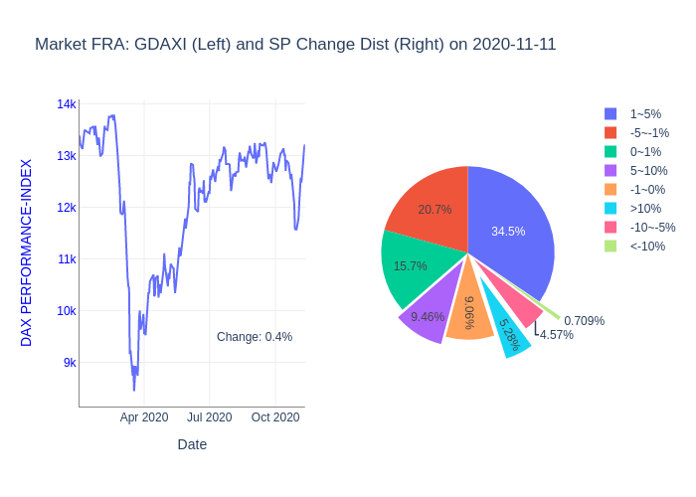Click the orange -1~0% legend swatch
Image resolution: width=696 pixels, height=497 pixels.
pyautogui.click(x=610, y=190)
